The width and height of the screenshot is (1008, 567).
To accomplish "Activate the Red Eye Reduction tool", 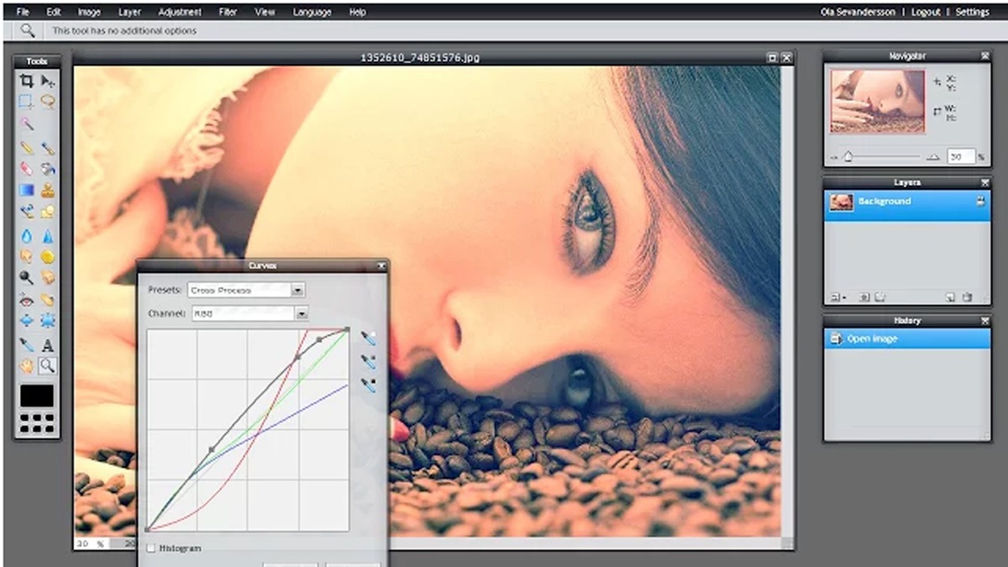I will [27, 300].
